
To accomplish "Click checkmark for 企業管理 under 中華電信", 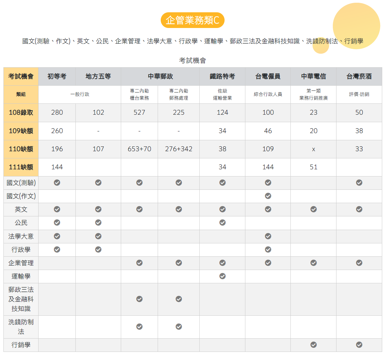I will click(x=313, y=263).
